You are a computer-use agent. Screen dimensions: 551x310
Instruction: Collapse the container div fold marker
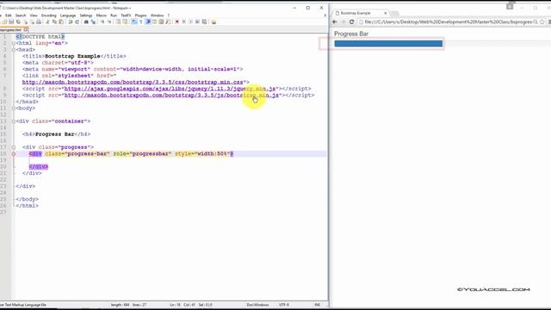[x=14, y=121]
